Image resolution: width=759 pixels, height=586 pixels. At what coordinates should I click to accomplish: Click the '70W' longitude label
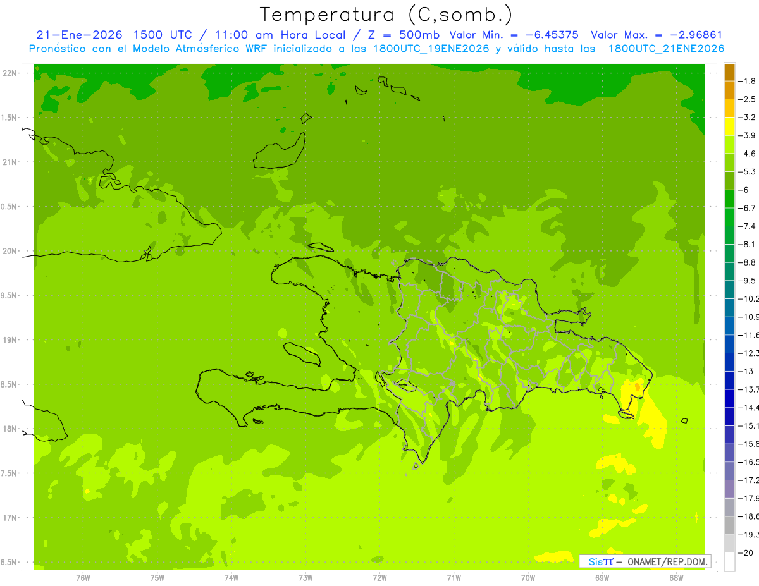coord(528,577)
